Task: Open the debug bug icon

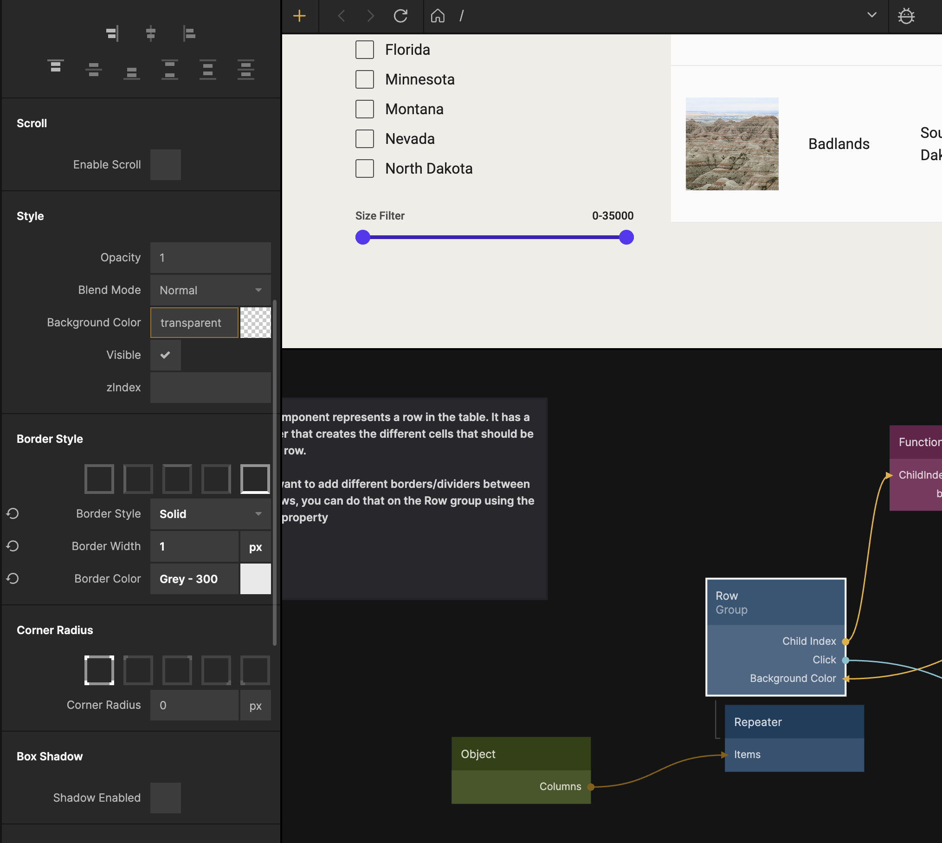Action: tap(906, 16)
